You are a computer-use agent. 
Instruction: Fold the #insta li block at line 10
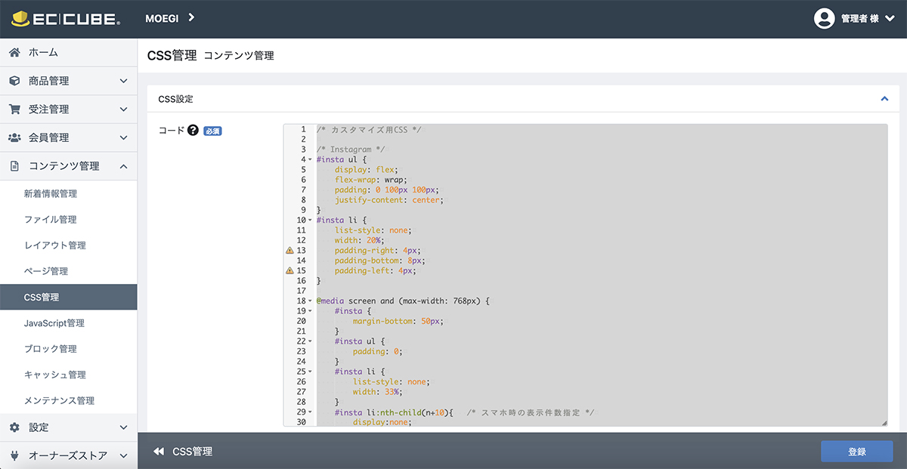point(310,221)
